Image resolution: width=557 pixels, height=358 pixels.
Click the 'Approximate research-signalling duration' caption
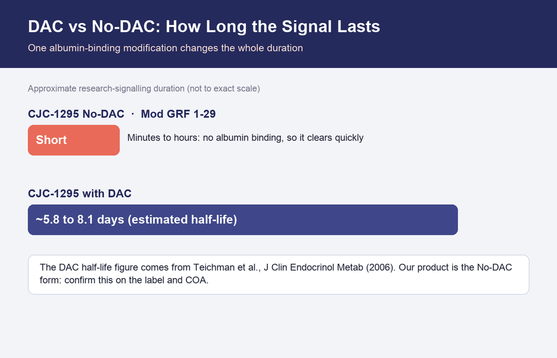coord(106,89)
